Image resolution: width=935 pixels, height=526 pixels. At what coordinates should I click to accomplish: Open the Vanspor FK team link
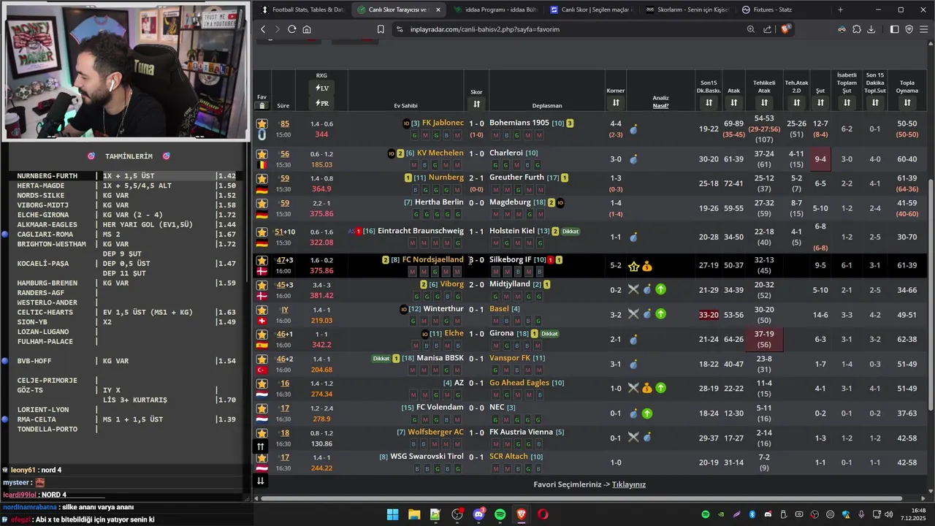510,358
